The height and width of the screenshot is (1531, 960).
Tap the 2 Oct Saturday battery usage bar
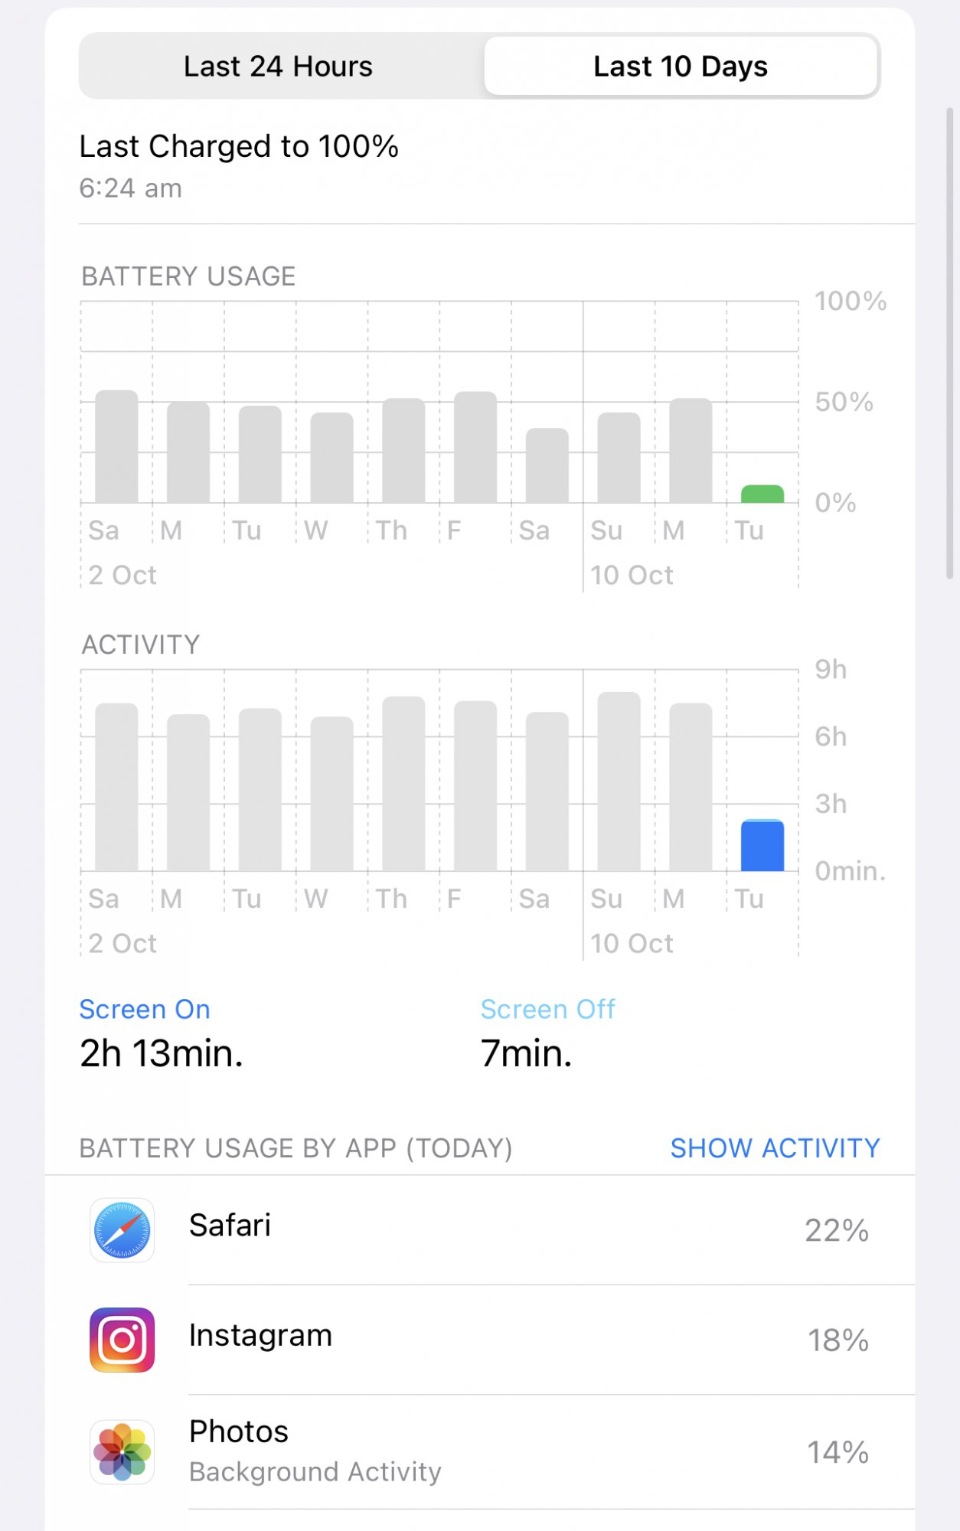(116, 446)
